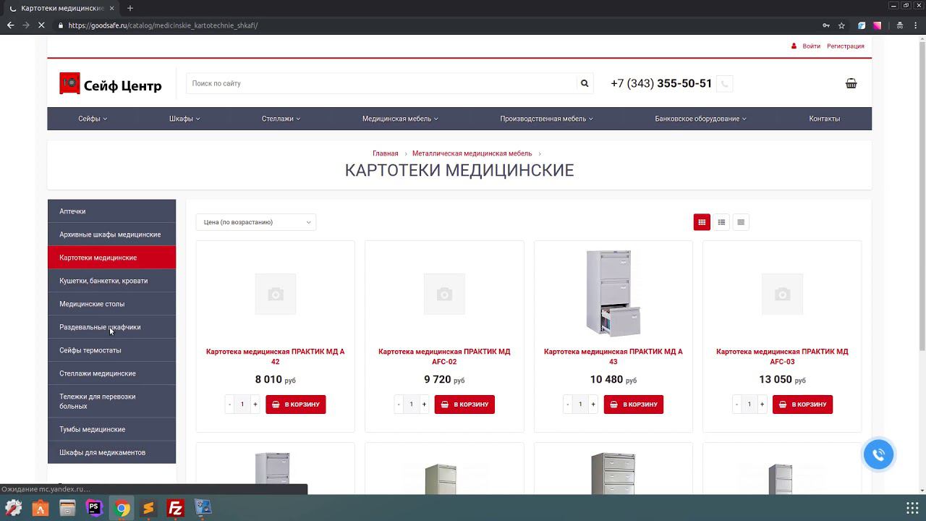The image size is (926, 521).
Task: Click the blue callback phone button
Action: [878, 454]
